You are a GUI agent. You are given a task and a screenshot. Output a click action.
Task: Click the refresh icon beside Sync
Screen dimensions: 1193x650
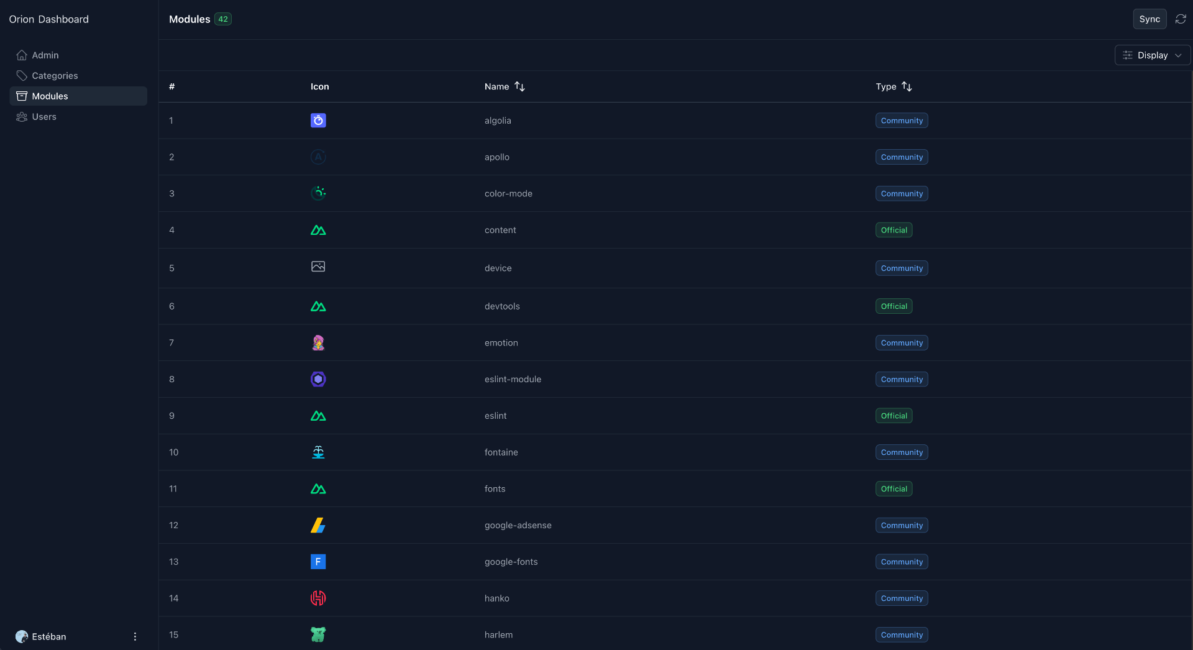1180,19
